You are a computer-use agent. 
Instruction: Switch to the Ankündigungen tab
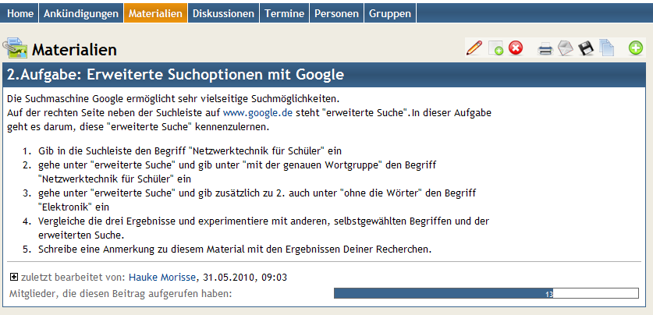click(x=81, y=13)
